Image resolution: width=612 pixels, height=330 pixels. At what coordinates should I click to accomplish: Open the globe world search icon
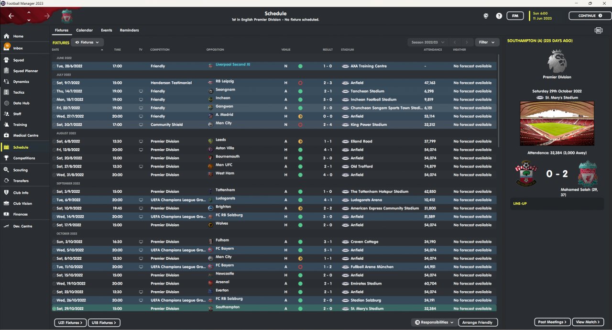pyautogui.click(x=486, y=16)
